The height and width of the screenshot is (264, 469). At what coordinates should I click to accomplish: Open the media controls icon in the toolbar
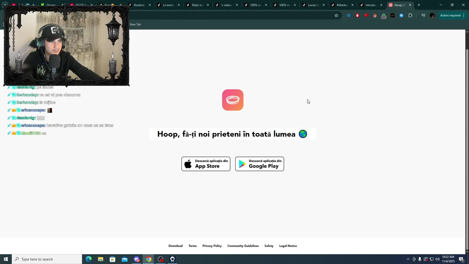pos(423,15)
